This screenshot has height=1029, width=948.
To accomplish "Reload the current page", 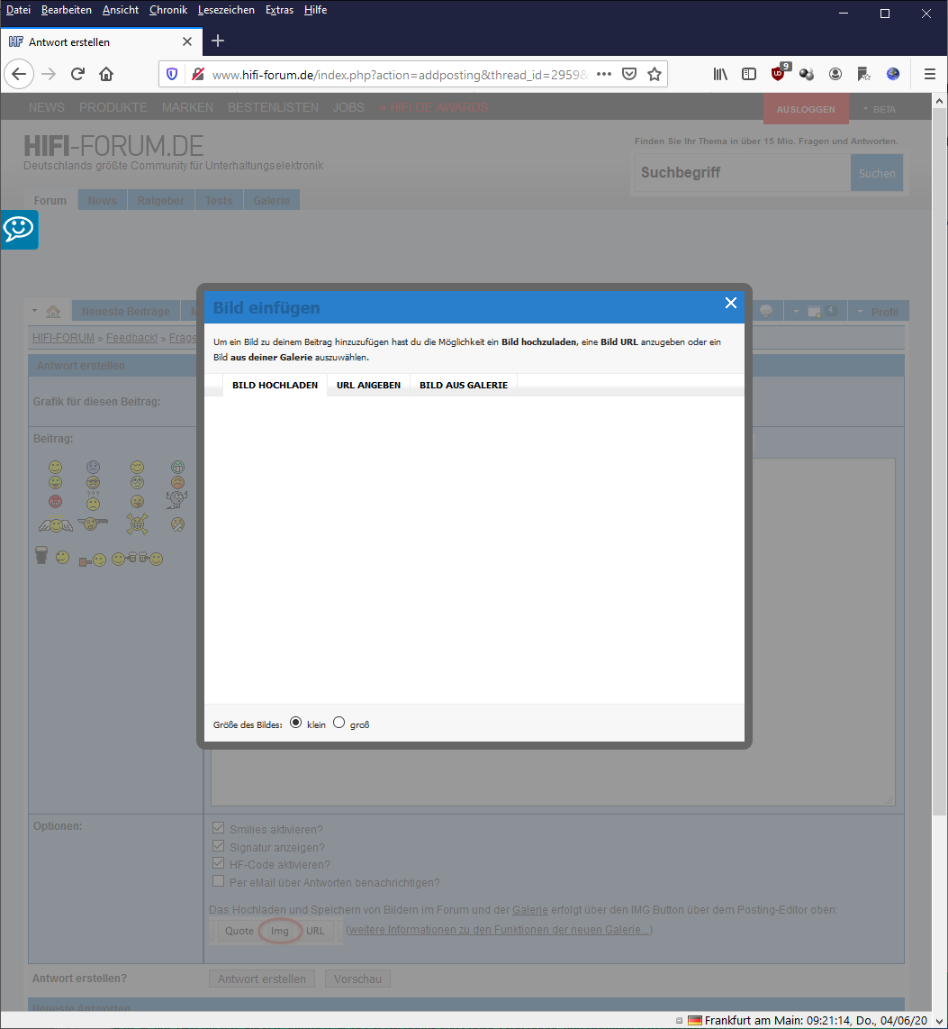I will tap(77, 74).
